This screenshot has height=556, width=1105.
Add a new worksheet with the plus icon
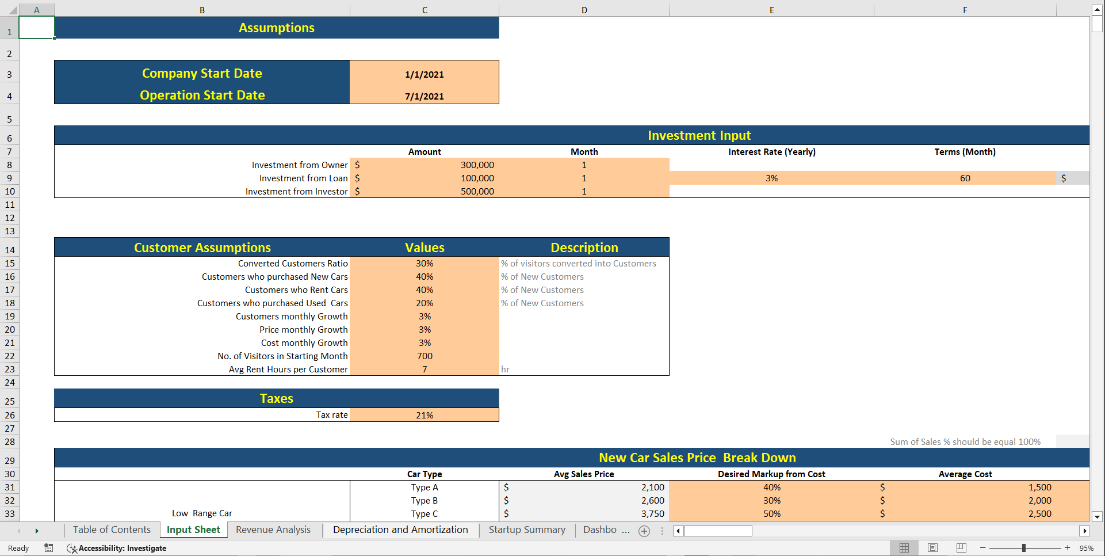tap(644, 531)
